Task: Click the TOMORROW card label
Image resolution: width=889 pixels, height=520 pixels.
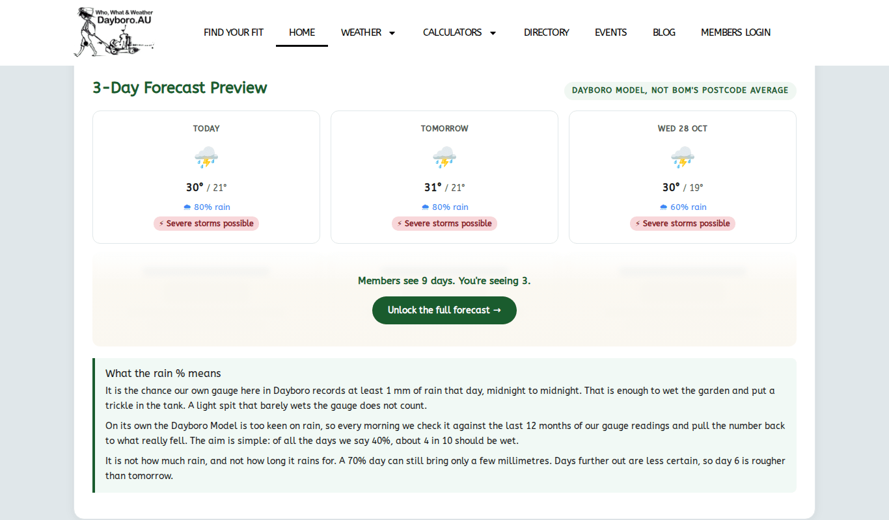Action: (x=444, y=129)
